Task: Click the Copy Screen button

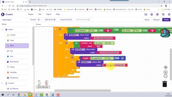Action: pyautogui.click(x=66, y=20)
